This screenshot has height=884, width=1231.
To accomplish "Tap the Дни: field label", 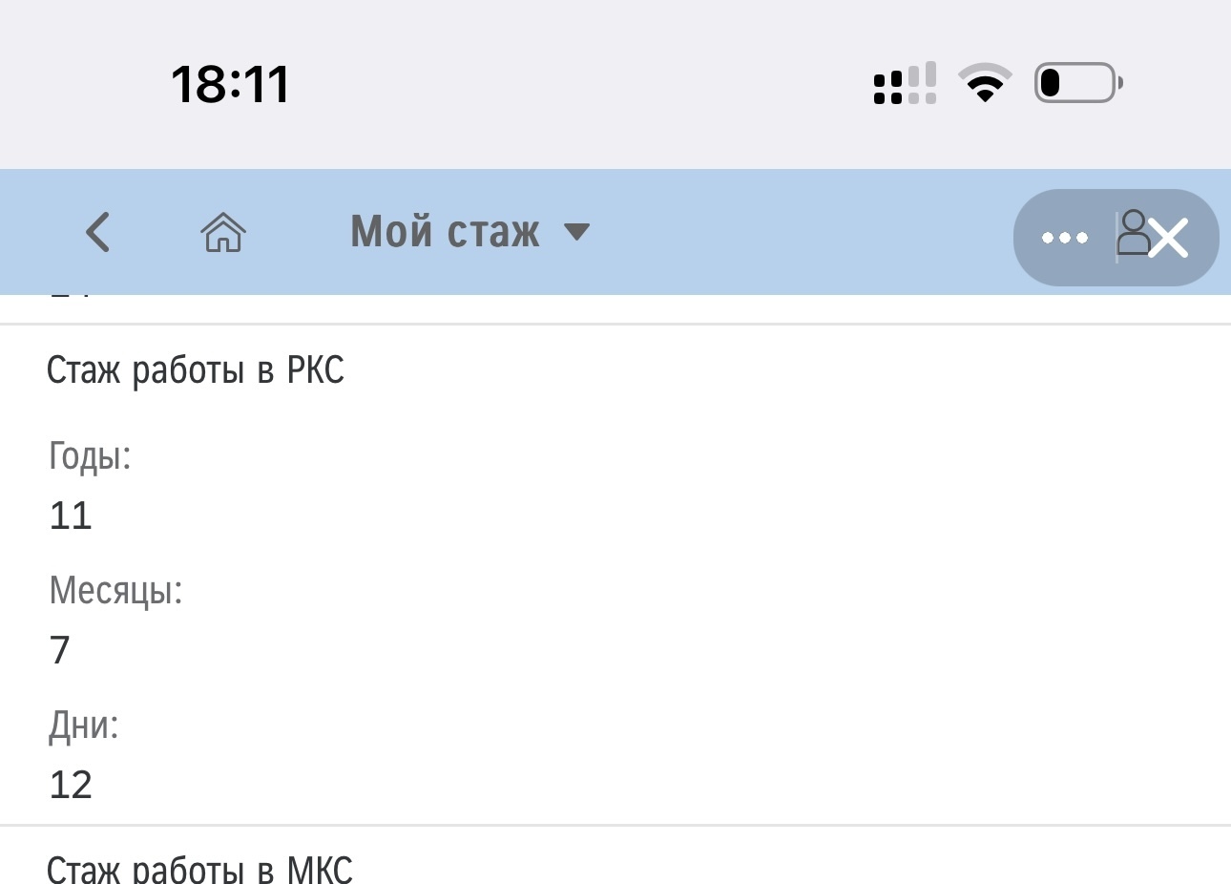I will coord(84,726).
